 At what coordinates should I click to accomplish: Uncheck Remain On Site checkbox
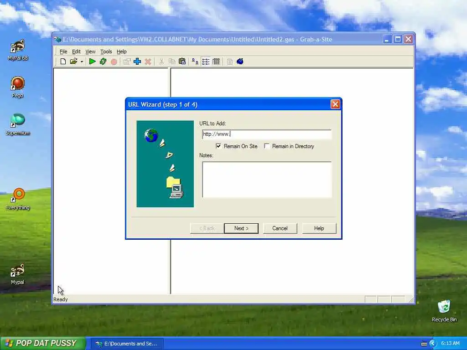pyautogui.click(x=218, y=146)
